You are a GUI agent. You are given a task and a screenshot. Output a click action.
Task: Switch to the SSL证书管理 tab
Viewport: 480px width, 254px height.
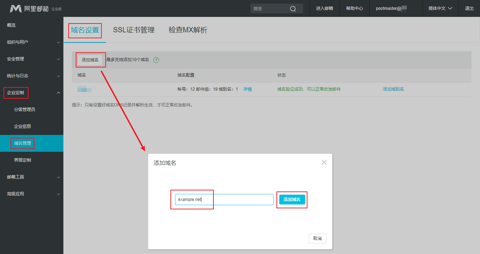click(134, 30)
